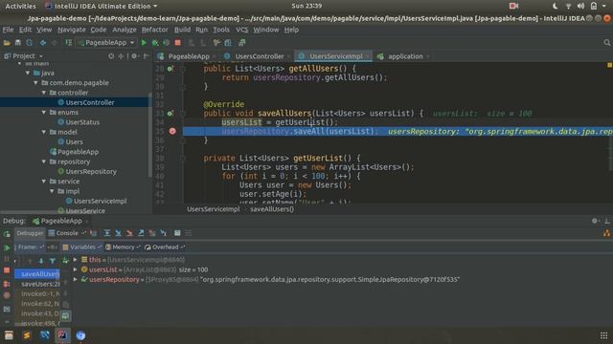Click Run to Cursor icon in debugger
613x344 pixels.
(164, 233)
